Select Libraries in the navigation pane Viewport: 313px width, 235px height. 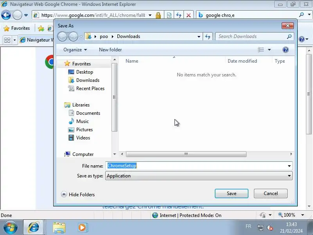coord(81,105)
